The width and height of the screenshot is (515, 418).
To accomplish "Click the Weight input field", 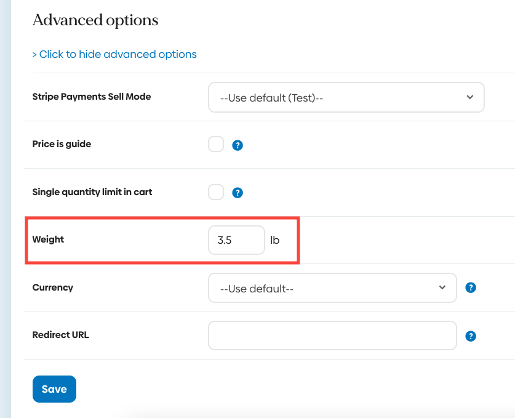I will (236, 240).
